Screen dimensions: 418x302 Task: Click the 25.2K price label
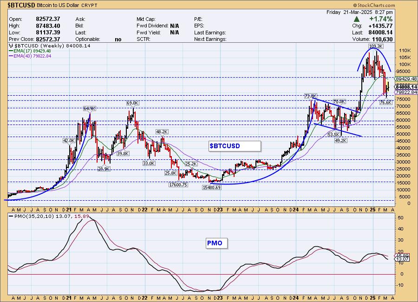(191, 164)
